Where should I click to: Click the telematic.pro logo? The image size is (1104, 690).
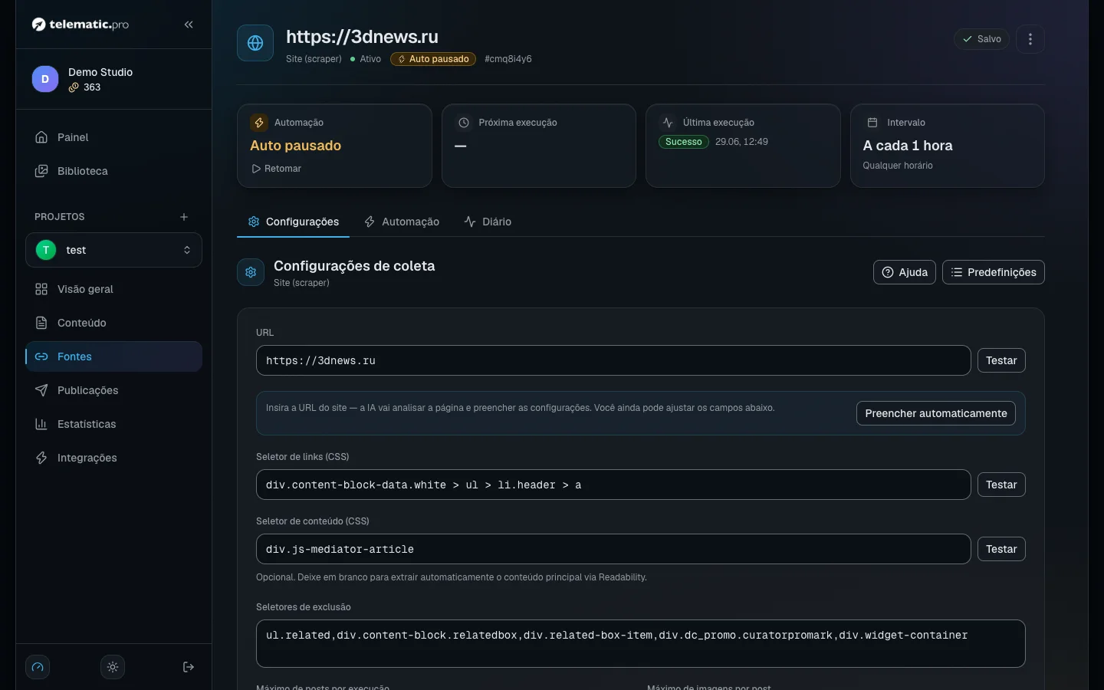coord(80,25)
